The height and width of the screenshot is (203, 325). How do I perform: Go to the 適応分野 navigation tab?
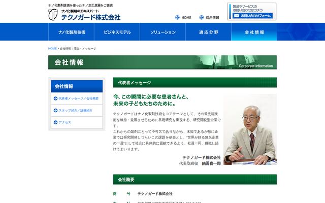(x=208, y=32)
